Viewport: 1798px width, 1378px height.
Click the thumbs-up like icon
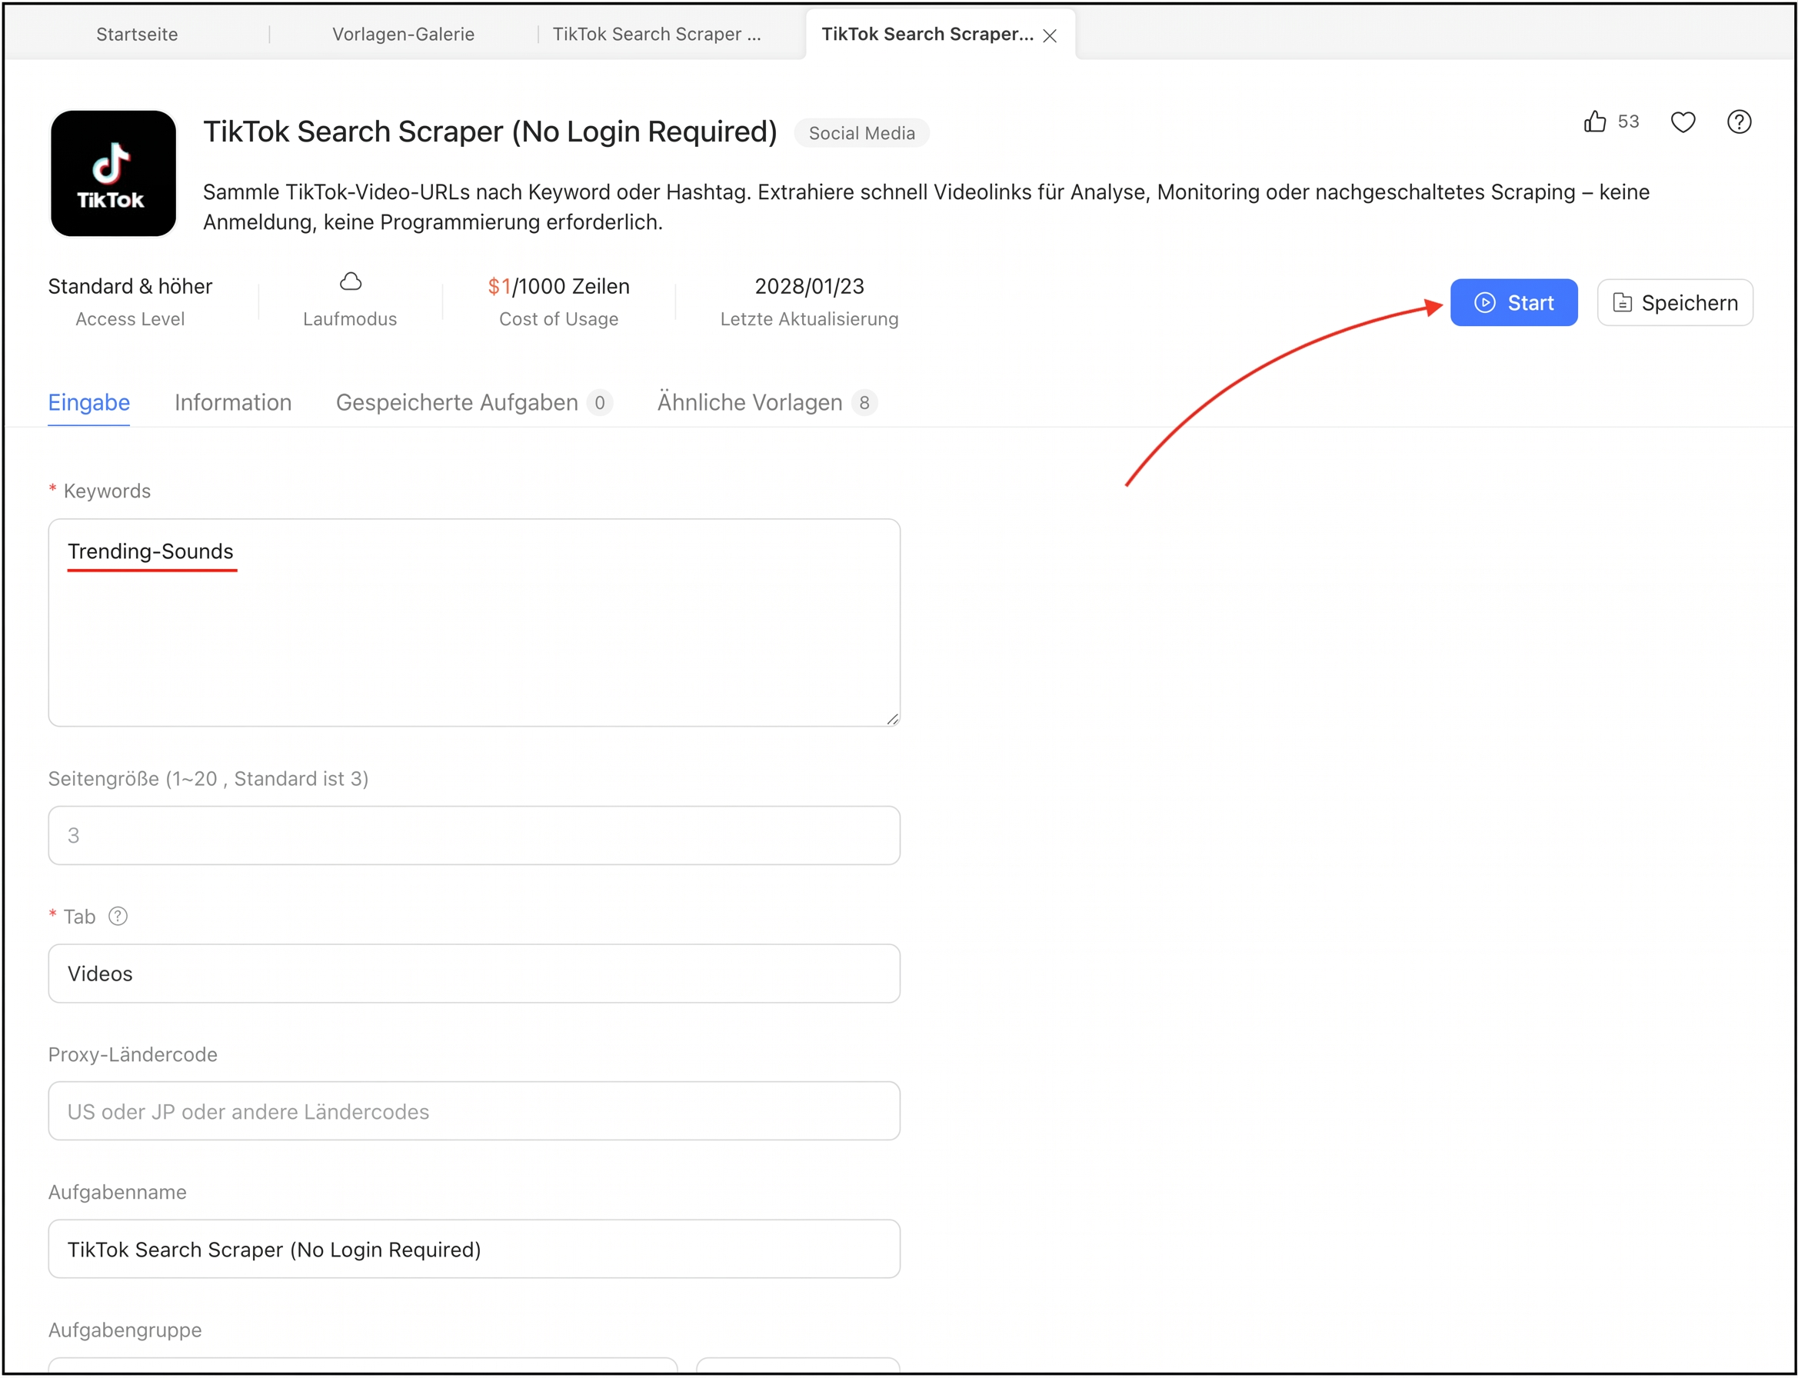click(1594, 122)
